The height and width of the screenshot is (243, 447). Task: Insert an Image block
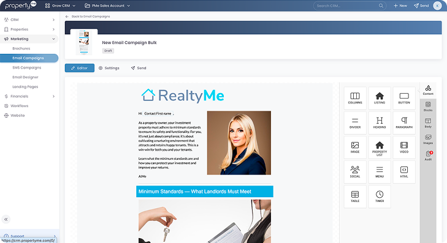(355, 148)
